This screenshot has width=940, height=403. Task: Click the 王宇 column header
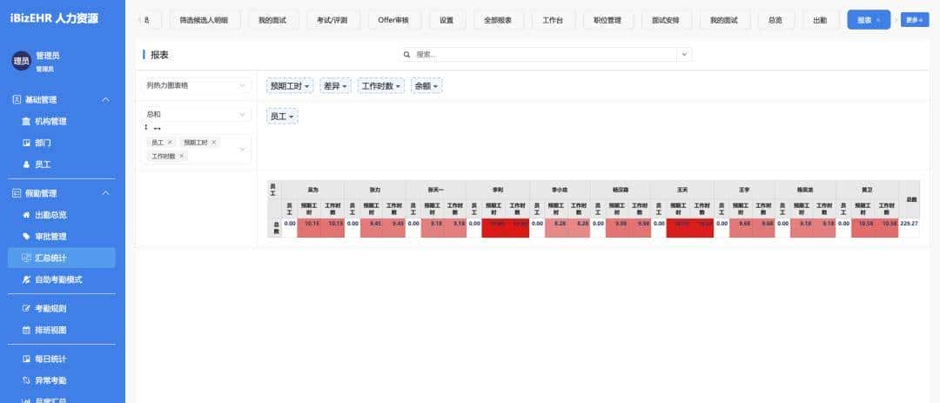point(744,190)
